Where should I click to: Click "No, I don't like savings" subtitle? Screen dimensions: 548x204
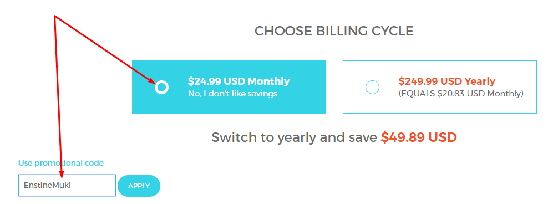pos(232,94)
